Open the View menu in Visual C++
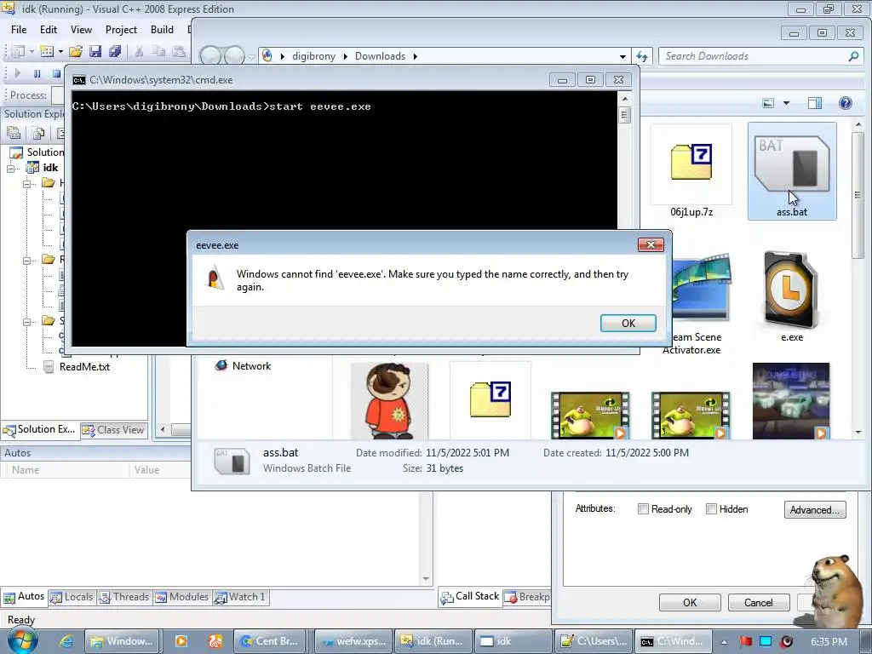The width and height of the screenshot is (872, 654). (x=81, y=30)
